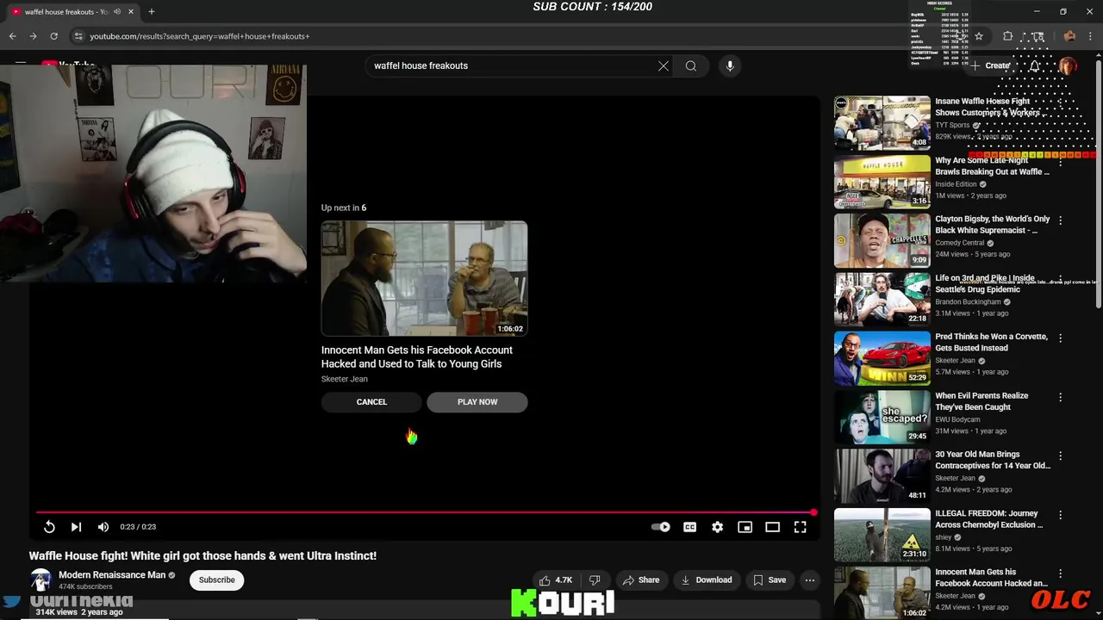Click shiey channel name
The image size is (1103, 620).
(x=944, y=537)
